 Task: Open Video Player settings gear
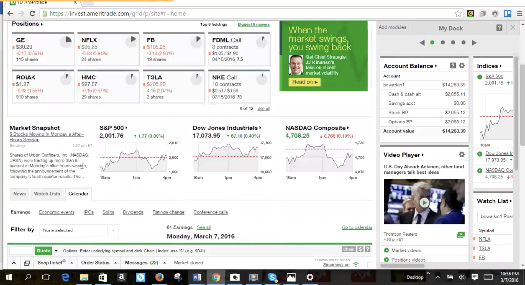pos(462,154)
